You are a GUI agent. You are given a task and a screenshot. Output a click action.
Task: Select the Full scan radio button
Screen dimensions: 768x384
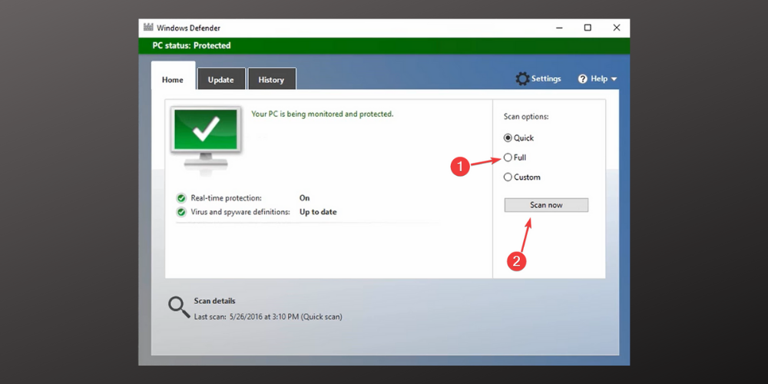(508, 157)
